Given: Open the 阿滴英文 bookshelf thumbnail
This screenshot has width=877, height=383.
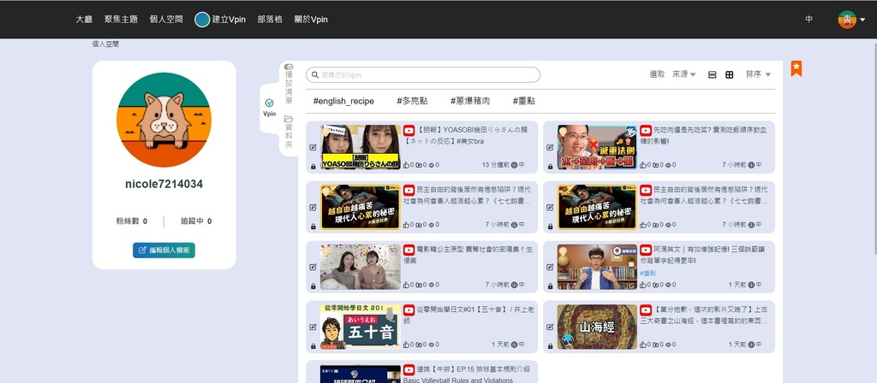Looking at the screenshot, I should [597, 267].
